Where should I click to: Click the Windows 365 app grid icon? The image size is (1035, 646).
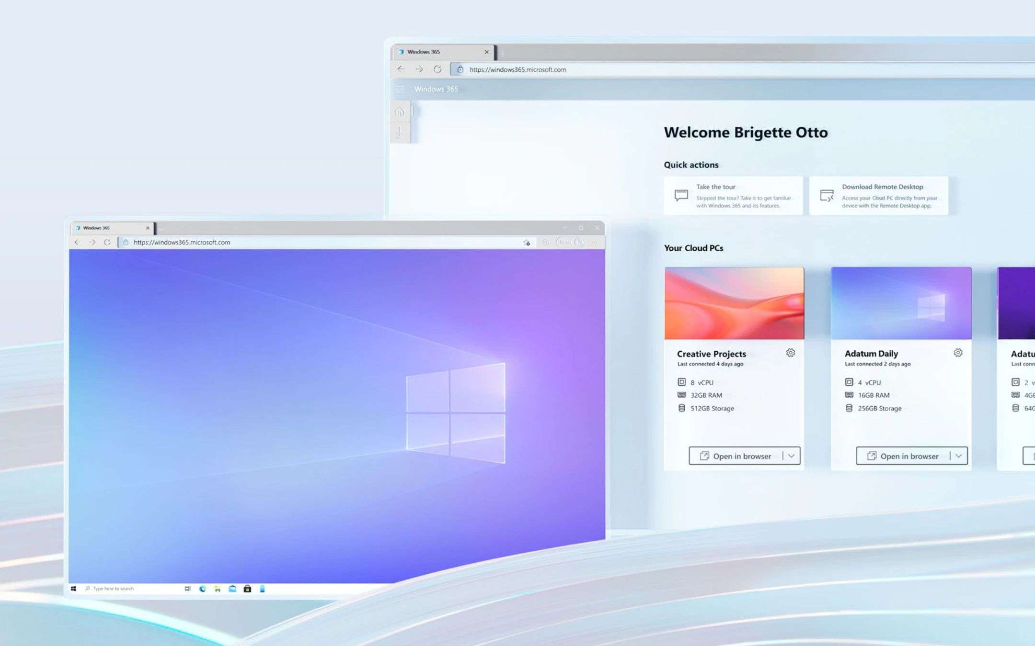coord(399,89)
